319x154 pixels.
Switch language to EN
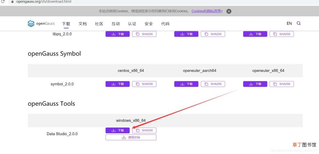coord(289,23)
